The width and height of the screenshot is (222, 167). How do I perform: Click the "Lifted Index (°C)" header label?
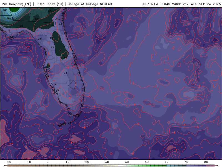point(49,4)
